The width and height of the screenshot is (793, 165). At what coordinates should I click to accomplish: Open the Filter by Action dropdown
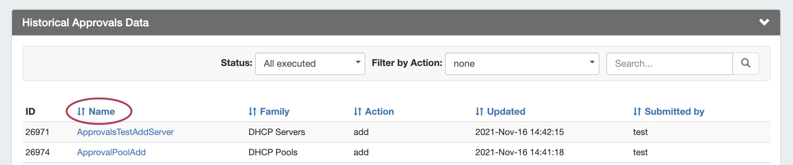[521, 64]
